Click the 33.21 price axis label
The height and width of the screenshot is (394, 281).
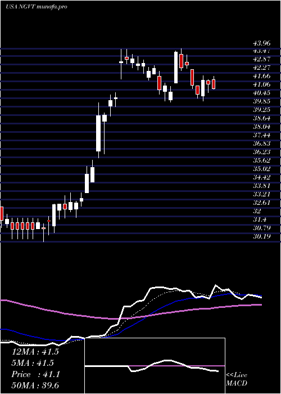[x=261, y=194]
